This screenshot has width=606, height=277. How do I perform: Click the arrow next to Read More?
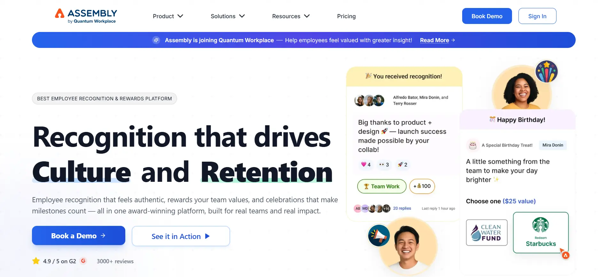pyautogui.click(x=453, y=40)
